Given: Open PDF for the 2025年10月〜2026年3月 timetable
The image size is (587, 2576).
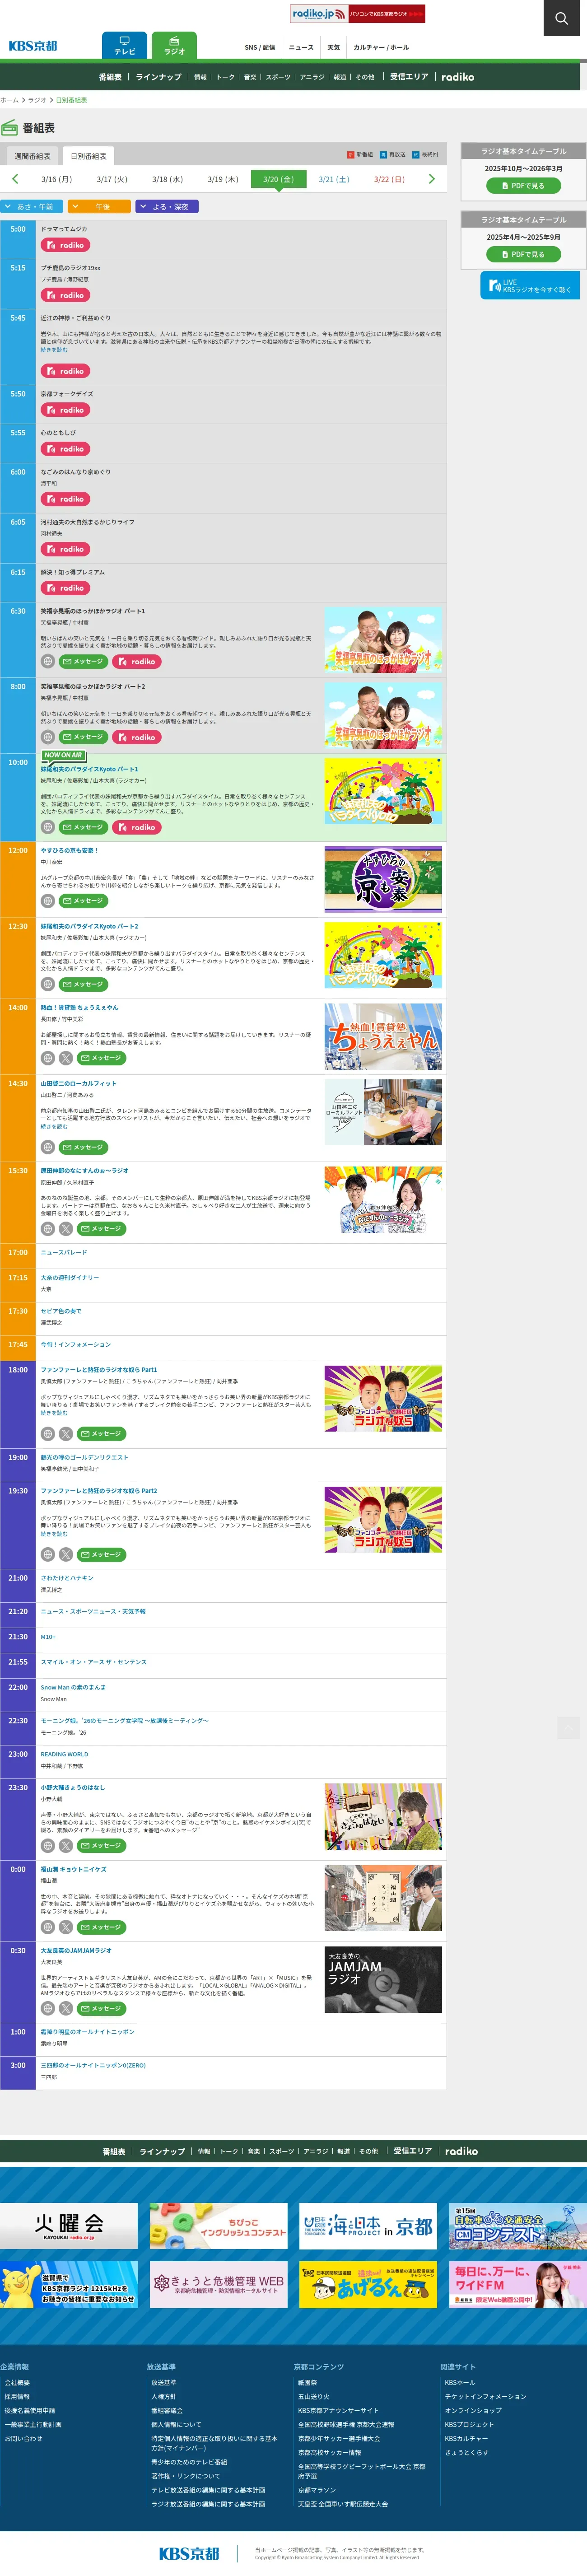Looking at the screenshot, I should [x=523, y=186].
